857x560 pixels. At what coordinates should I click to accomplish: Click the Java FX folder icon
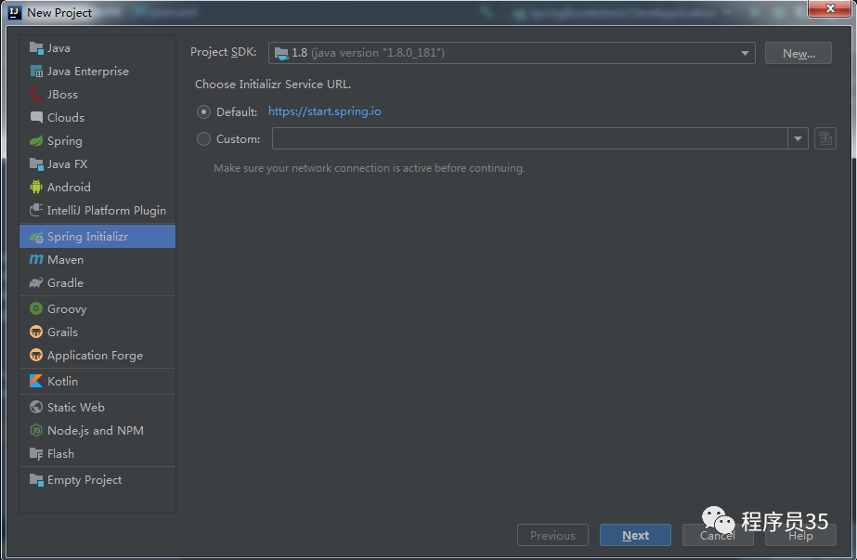tap(36, 164)
